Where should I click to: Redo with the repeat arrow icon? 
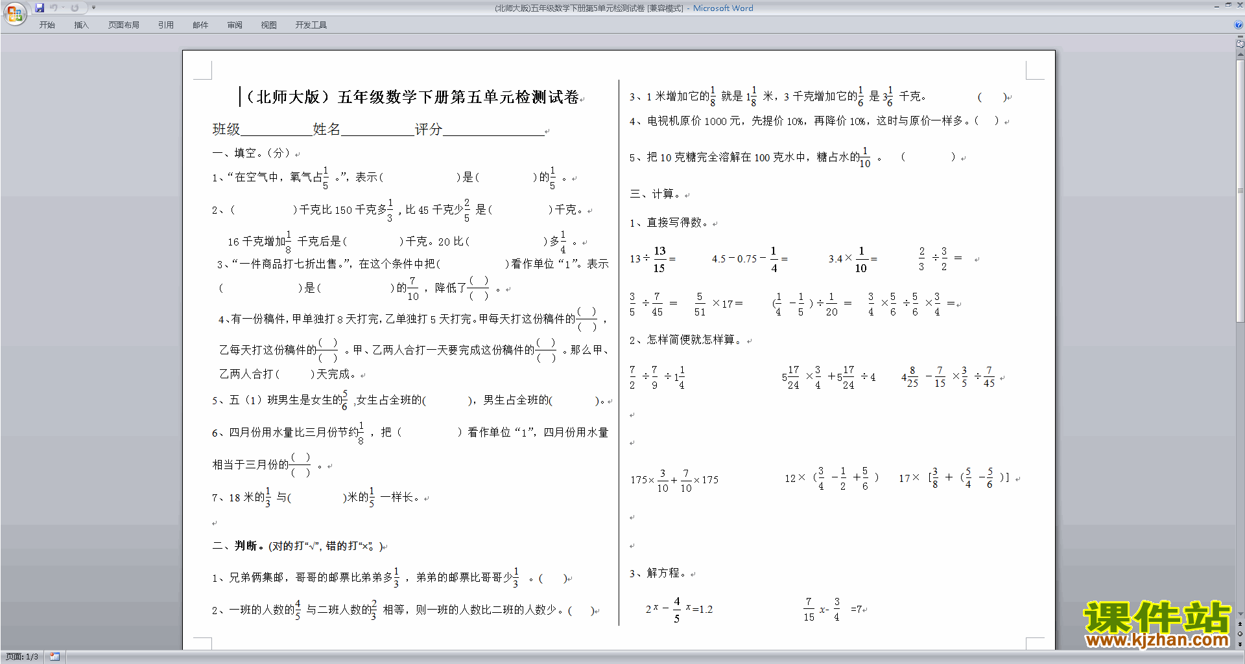pyautogui.click(x=75, y=8)
